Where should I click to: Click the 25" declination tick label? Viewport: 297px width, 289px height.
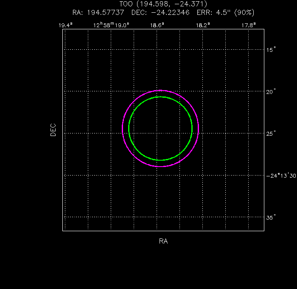(x=272, y=133)
